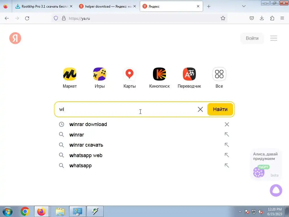The image size is (289, 217).
Task: Go back to previous page
Action: 7,18
